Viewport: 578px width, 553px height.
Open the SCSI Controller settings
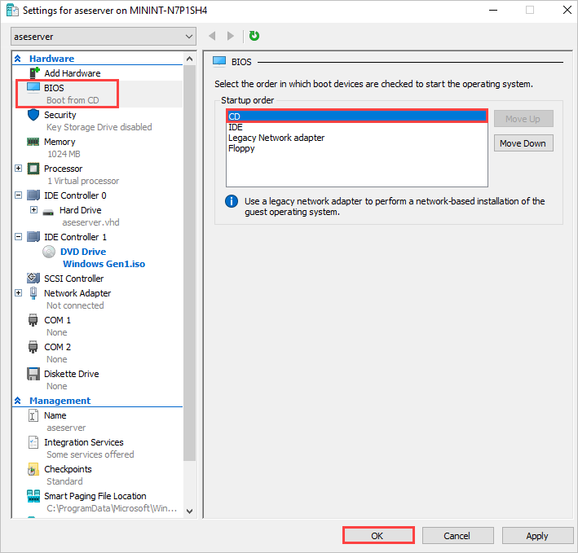[x=73, y=279]
